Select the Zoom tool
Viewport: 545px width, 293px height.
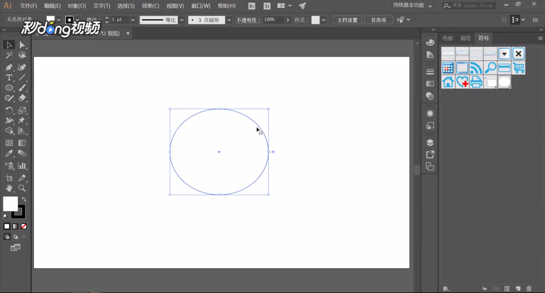click(x=22, y=188)
